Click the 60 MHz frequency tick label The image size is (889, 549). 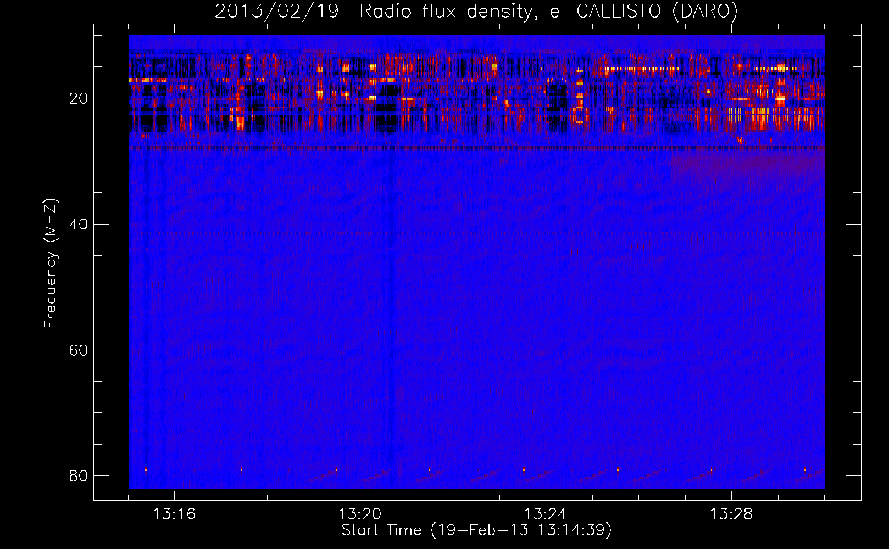point(79,350)
